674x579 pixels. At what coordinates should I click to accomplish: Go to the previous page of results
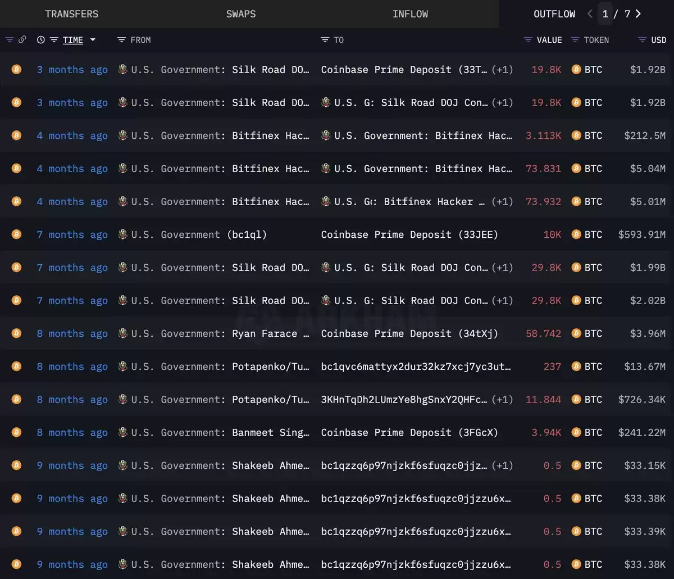coord(590,14)
